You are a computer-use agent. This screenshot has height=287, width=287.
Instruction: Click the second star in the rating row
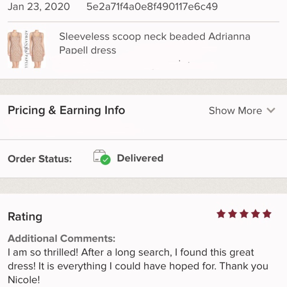(x=232, y=214)
